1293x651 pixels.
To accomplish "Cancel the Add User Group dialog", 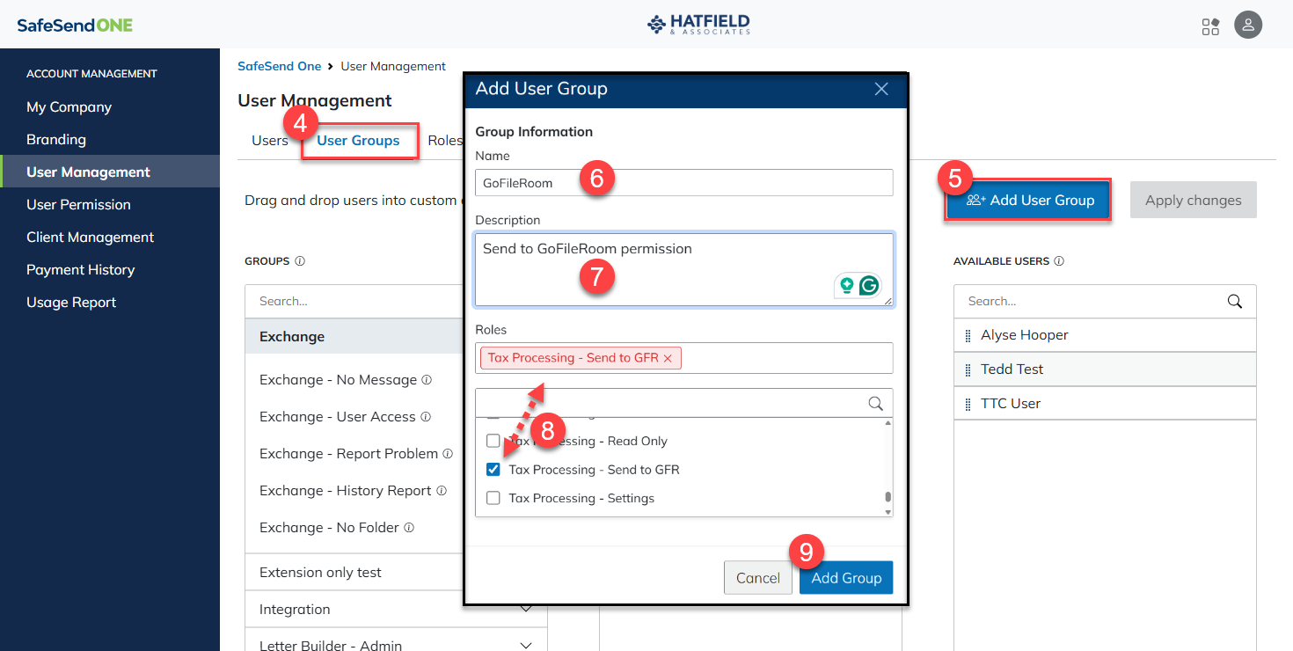I will tap(757, 578).
